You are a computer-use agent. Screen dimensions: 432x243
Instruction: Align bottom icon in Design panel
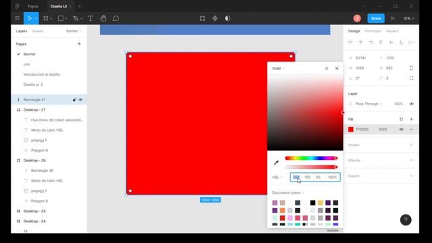(401, 42)
